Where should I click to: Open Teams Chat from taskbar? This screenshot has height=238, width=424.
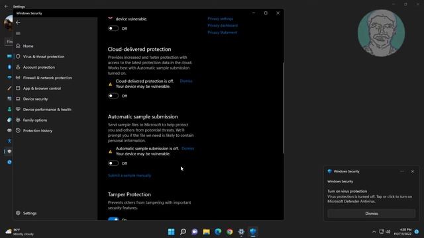point(195,232)
